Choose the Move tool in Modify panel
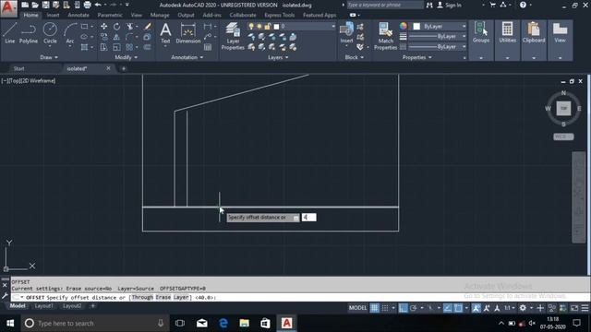Image resolution: width=591 pixels, height=332 pixels. tap(103, 27)
